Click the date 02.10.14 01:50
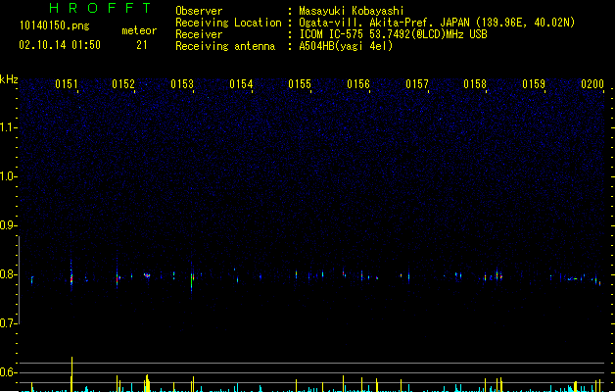This screenshot has width=616, height=392. tap(60, 45)
